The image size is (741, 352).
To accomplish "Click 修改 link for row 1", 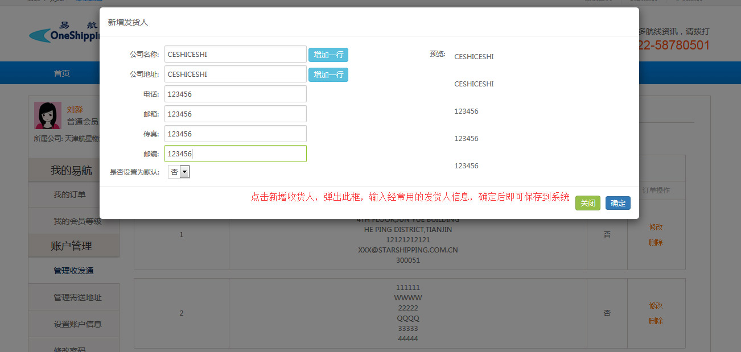I will [x=656, y=227].
